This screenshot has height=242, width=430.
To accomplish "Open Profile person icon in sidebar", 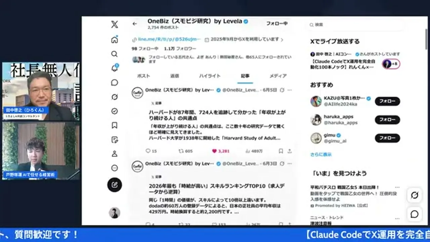I will 115,154.
